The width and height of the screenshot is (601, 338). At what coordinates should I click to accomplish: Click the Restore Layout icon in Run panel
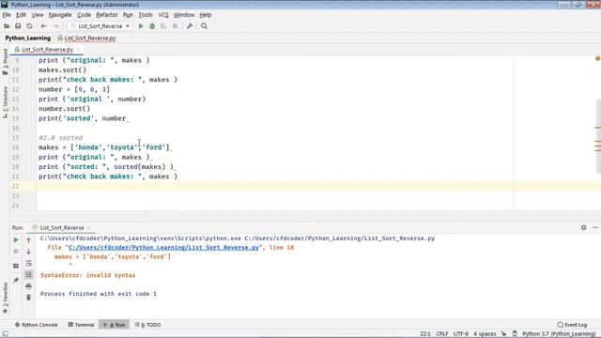click(x=16, y=266)
